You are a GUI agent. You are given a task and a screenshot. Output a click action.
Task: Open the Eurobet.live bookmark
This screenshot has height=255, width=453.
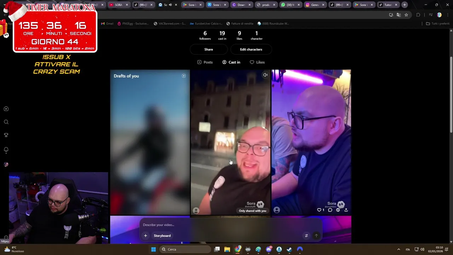(206, 23)
